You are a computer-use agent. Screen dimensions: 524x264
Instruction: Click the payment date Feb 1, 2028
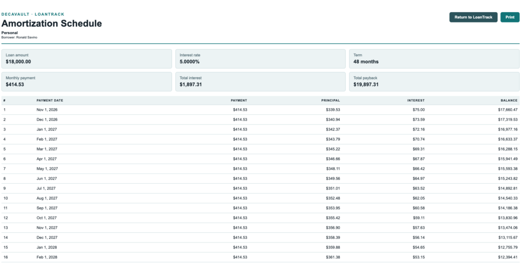(x=47, y=257)
